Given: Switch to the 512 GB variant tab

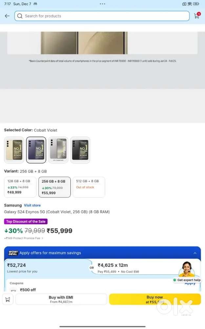Looking at the screenshot, I should (x=89, y=187).
